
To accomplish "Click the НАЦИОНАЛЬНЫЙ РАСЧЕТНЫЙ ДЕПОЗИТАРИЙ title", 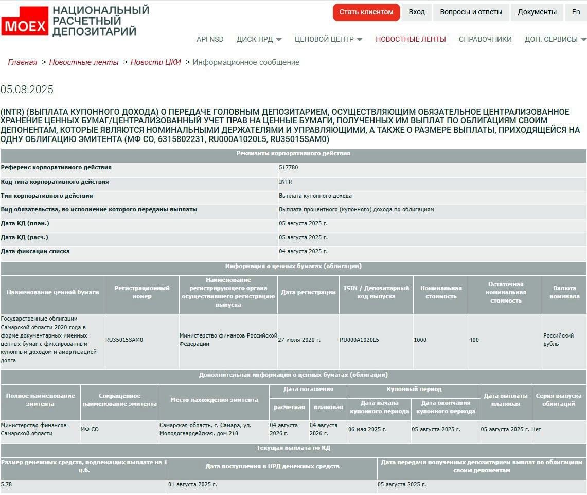I will 101,21.
